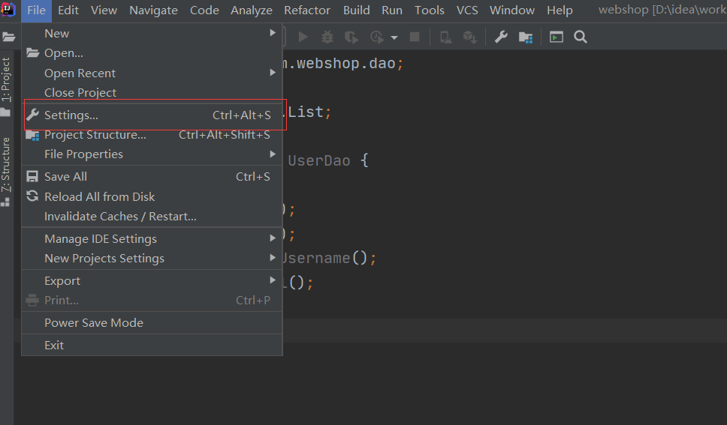Select Settings... in the File menu

152,115
